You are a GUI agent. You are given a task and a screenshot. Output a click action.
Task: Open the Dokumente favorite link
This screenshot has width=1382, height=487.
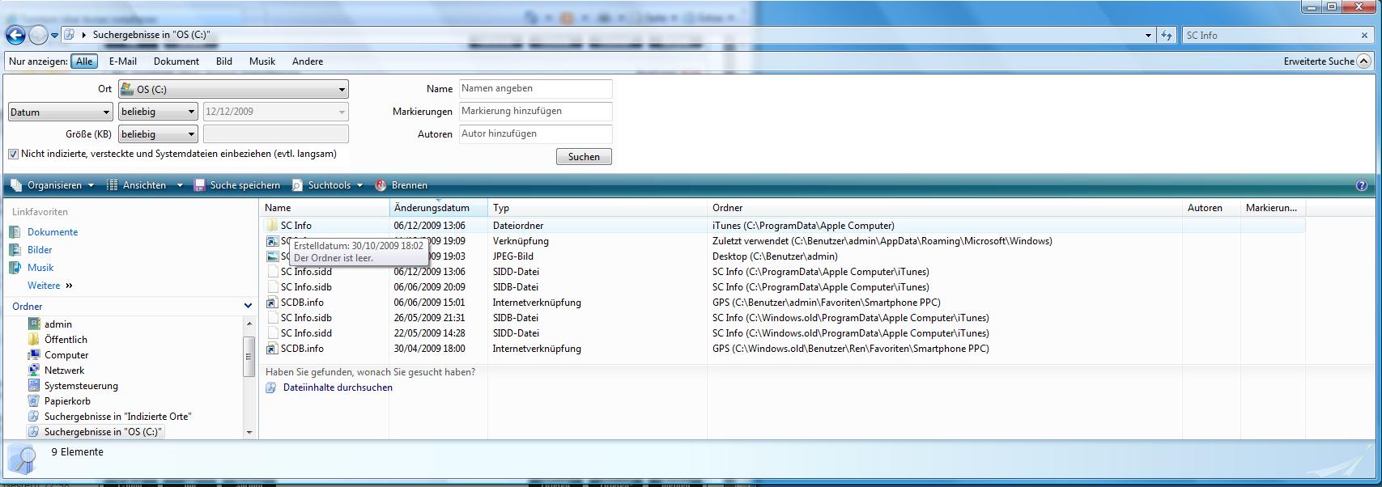point(53,232)
